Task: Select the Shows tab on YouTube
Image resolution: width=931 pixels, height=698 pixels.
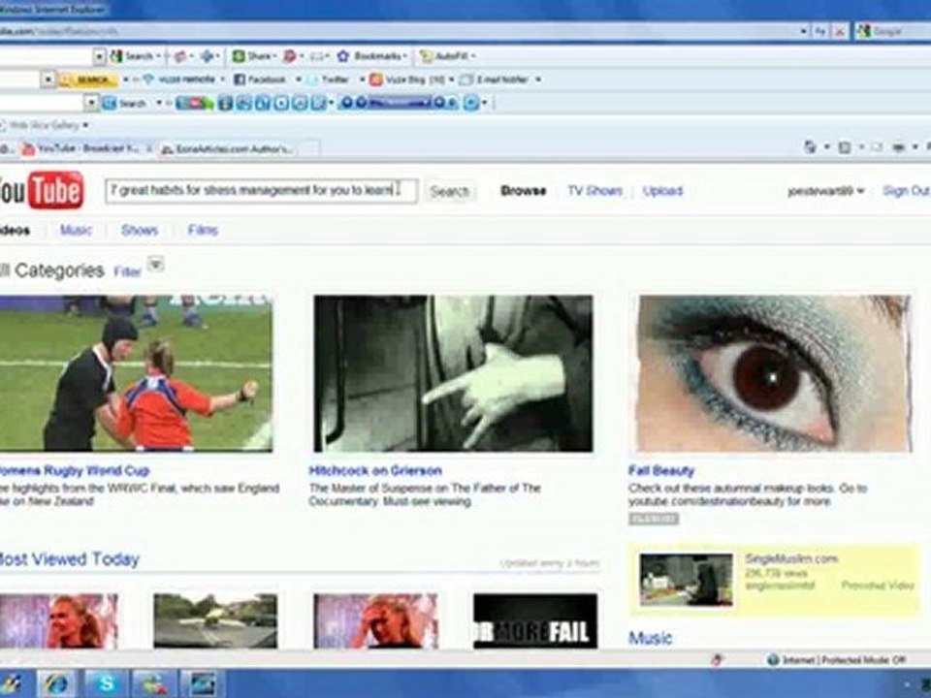Action: coord(140,230)
